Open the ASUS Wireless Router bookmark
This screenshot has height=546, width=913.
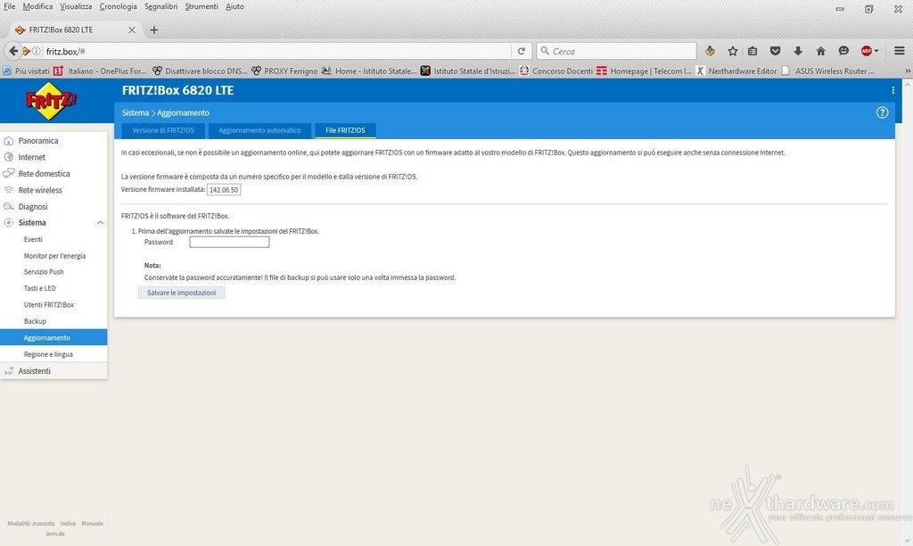827,71
